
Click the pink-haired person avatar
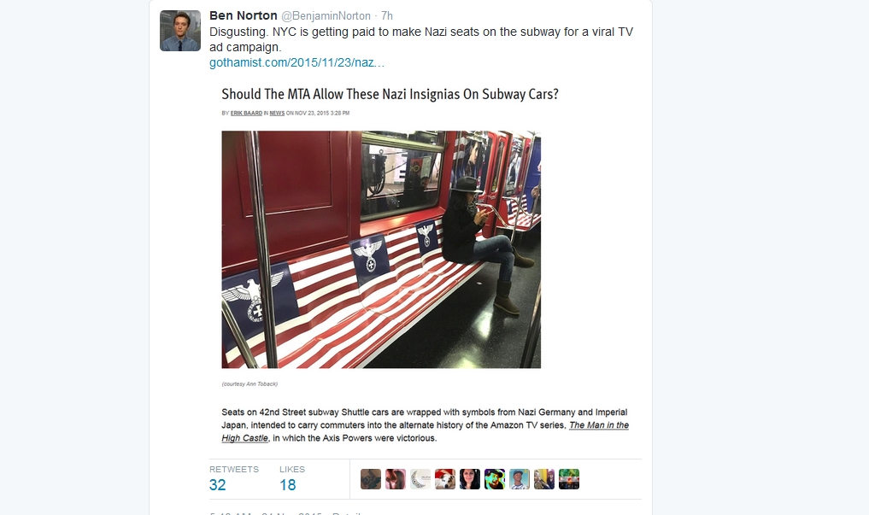[395, 479]
